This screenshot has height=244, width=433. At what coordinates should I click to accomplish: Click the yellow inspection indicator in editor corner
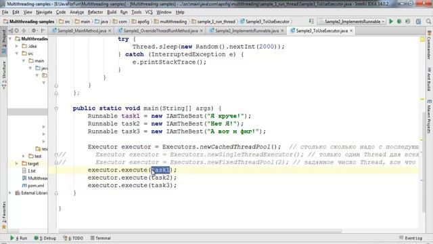click(x=422, y=39)
